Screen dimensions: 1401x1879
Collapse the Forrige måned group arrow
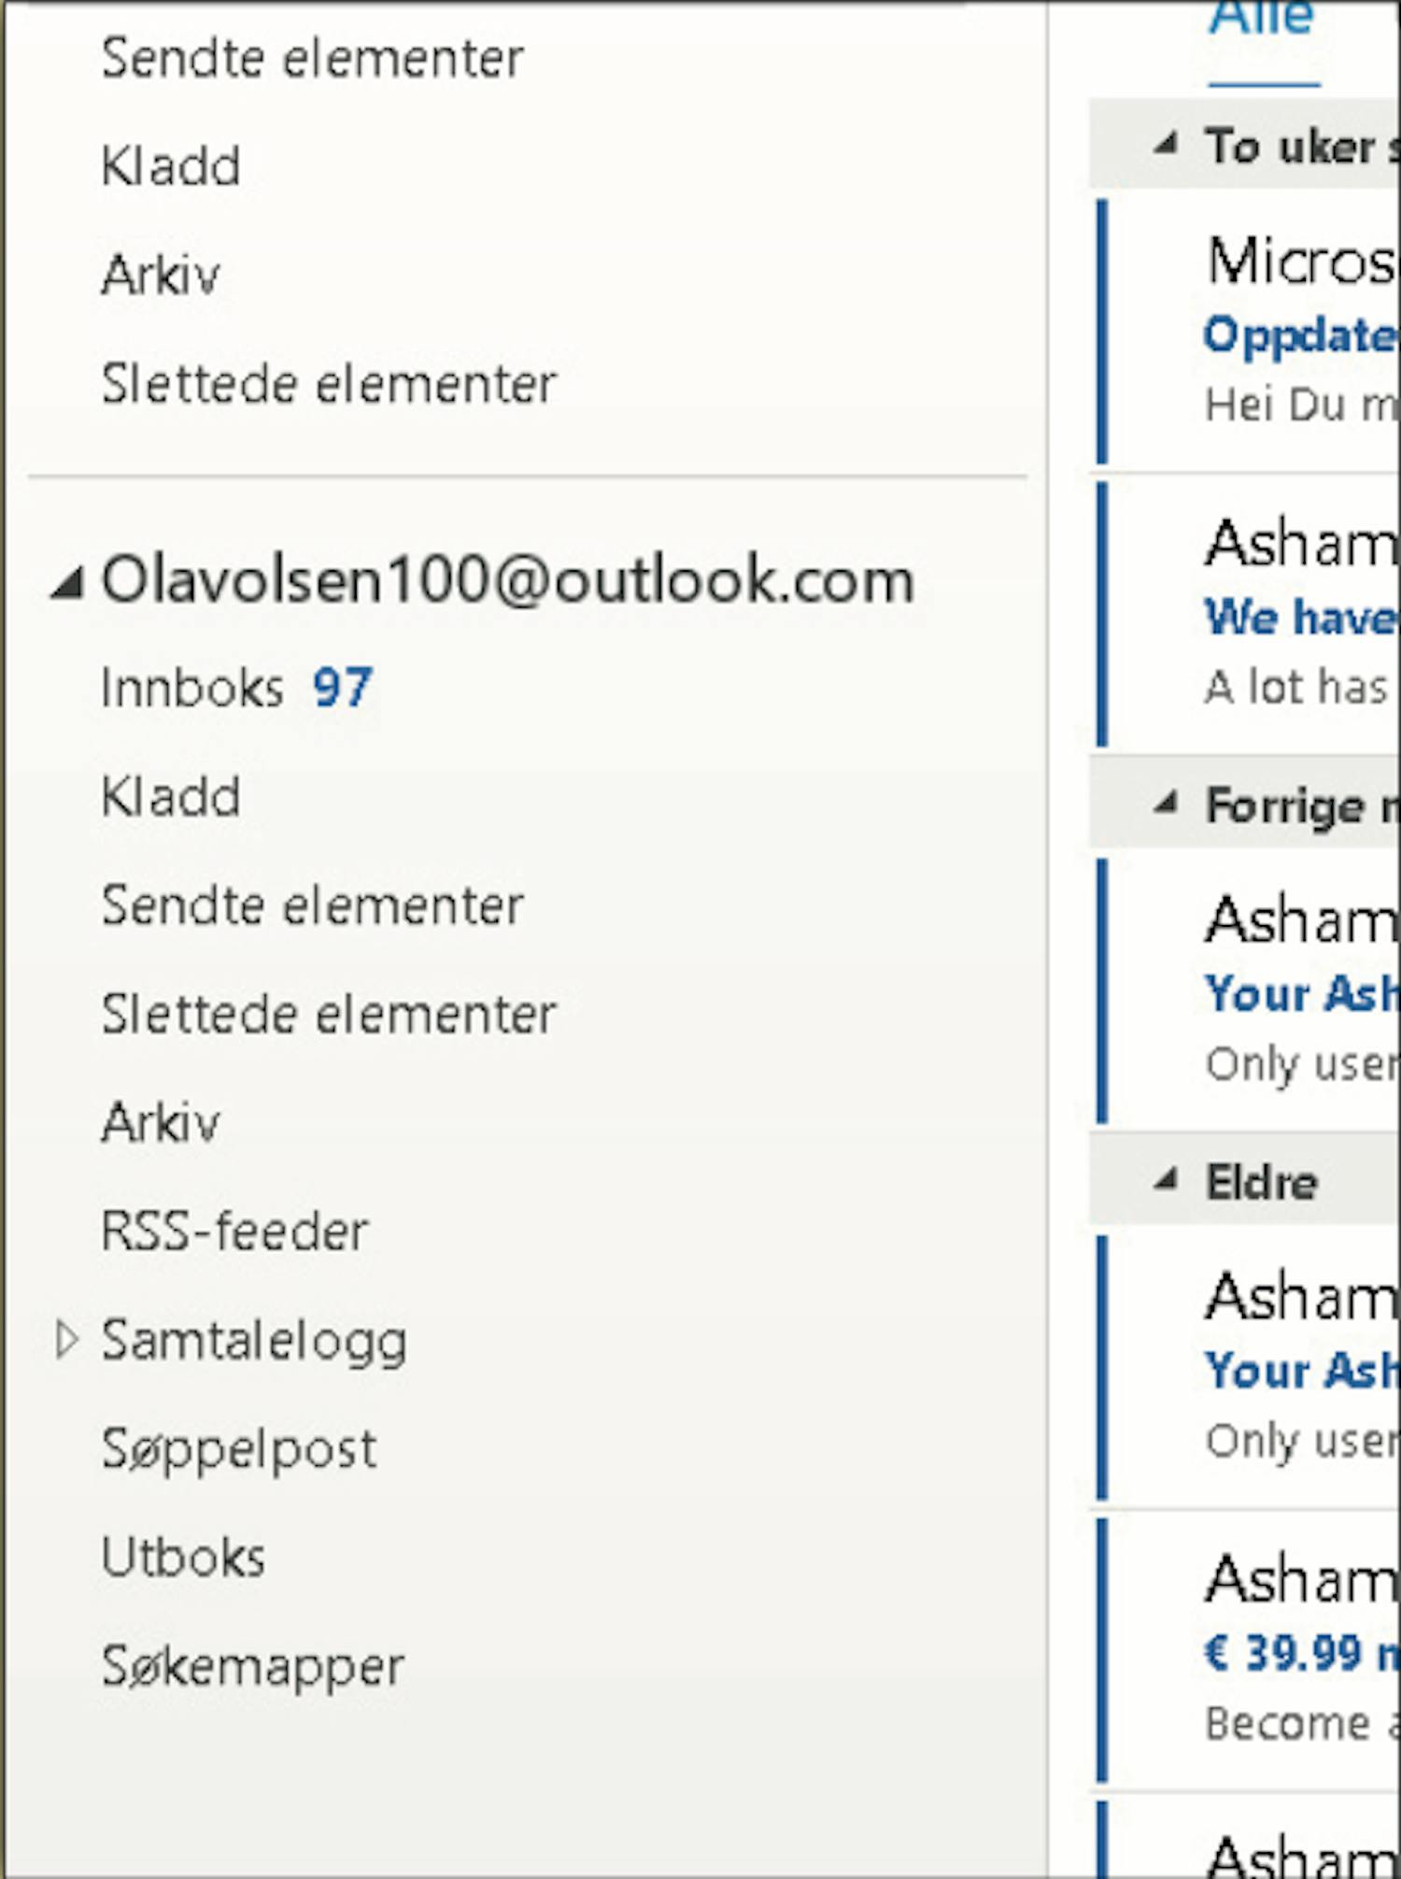[x=1165, y=803]
